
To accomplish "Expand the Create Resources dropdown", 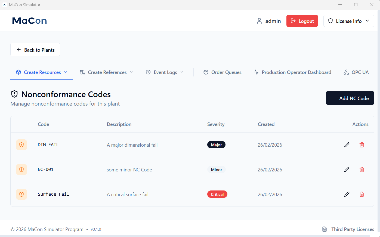I will pyautogui.click(x=42, y=72).
